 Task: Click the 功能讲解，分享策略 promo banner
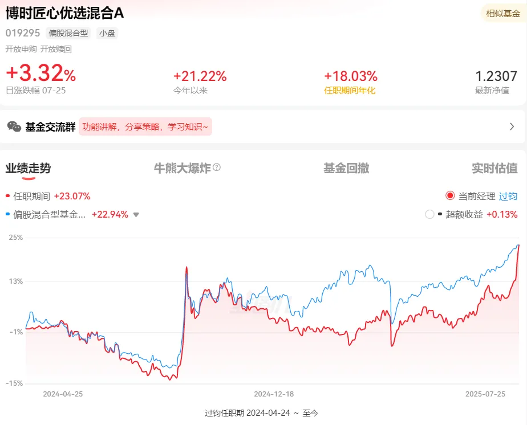145,126
